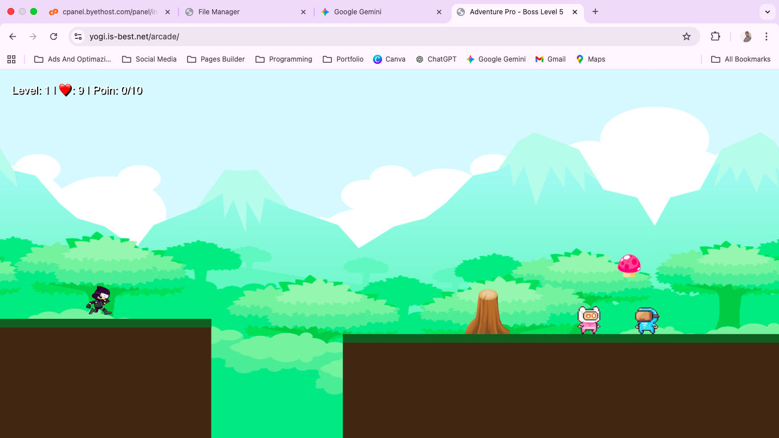Click the ninja player character
779x438 pixels.
pos(100,299)
